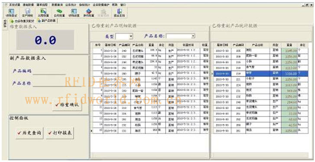Select the highlighted blue row in statistics table
Viewport: 315px width, 162px height.
[x=261, y=74]
